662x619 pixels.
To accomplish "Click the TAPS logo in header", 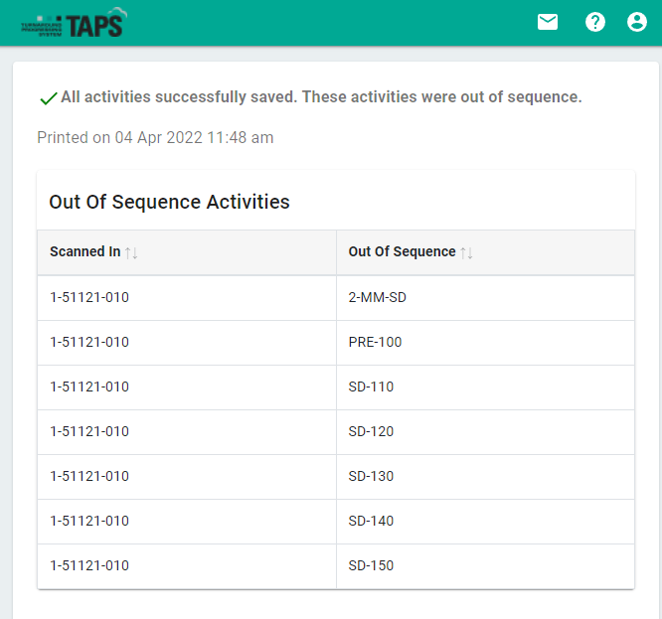I will coord(80,24).
